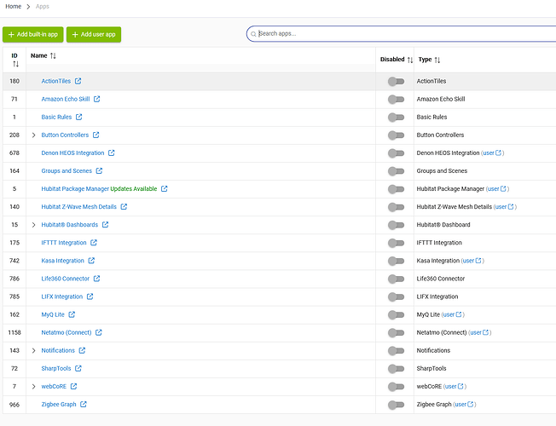Open the Hubitat Package Manager link
The height and width of the screenshot is (426, 556).
click(x=75, y=189)
